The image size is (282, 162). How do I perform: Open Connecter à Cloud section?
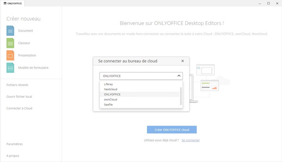click(19, 108)
